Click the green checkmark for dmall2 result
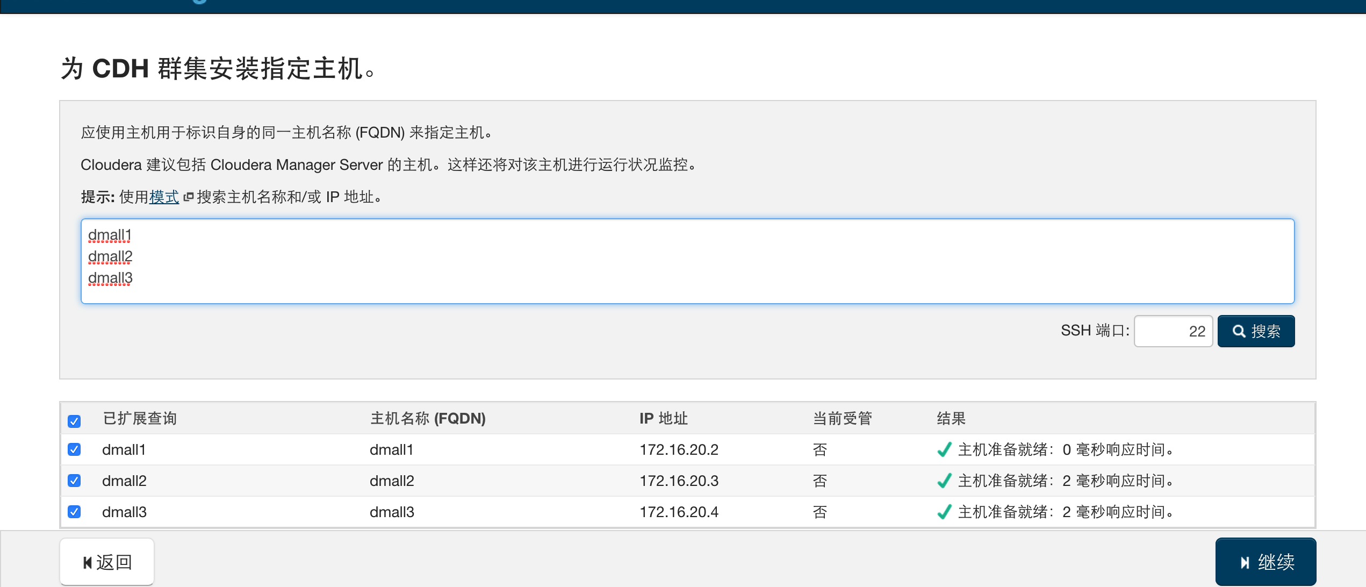 tap(944, 481)
